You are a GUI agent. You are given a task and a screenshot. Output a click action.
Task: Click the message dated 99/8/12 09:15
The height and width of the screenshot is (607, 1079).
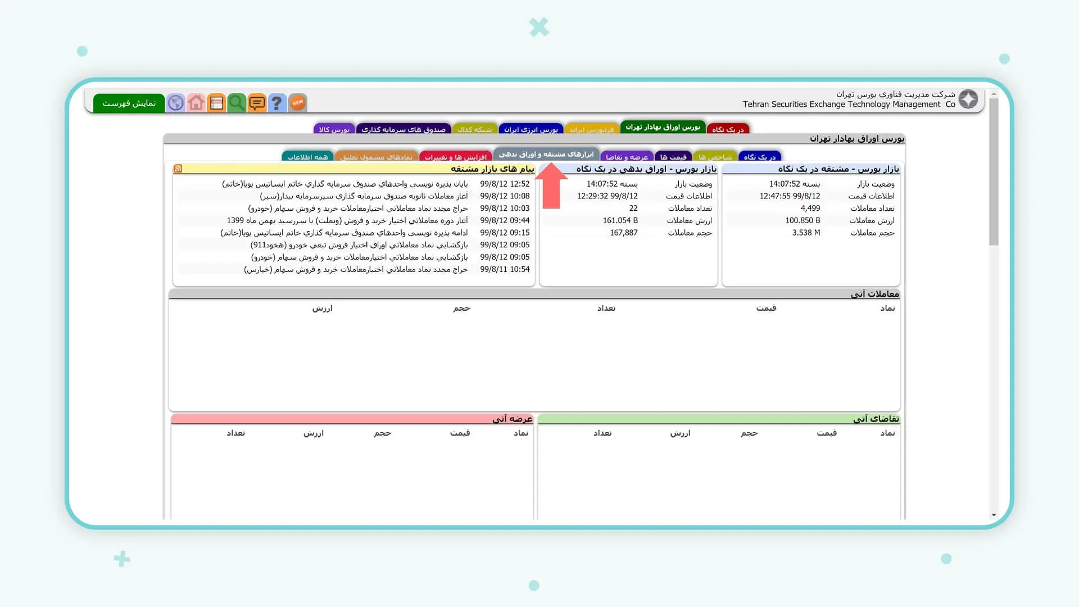354,233
